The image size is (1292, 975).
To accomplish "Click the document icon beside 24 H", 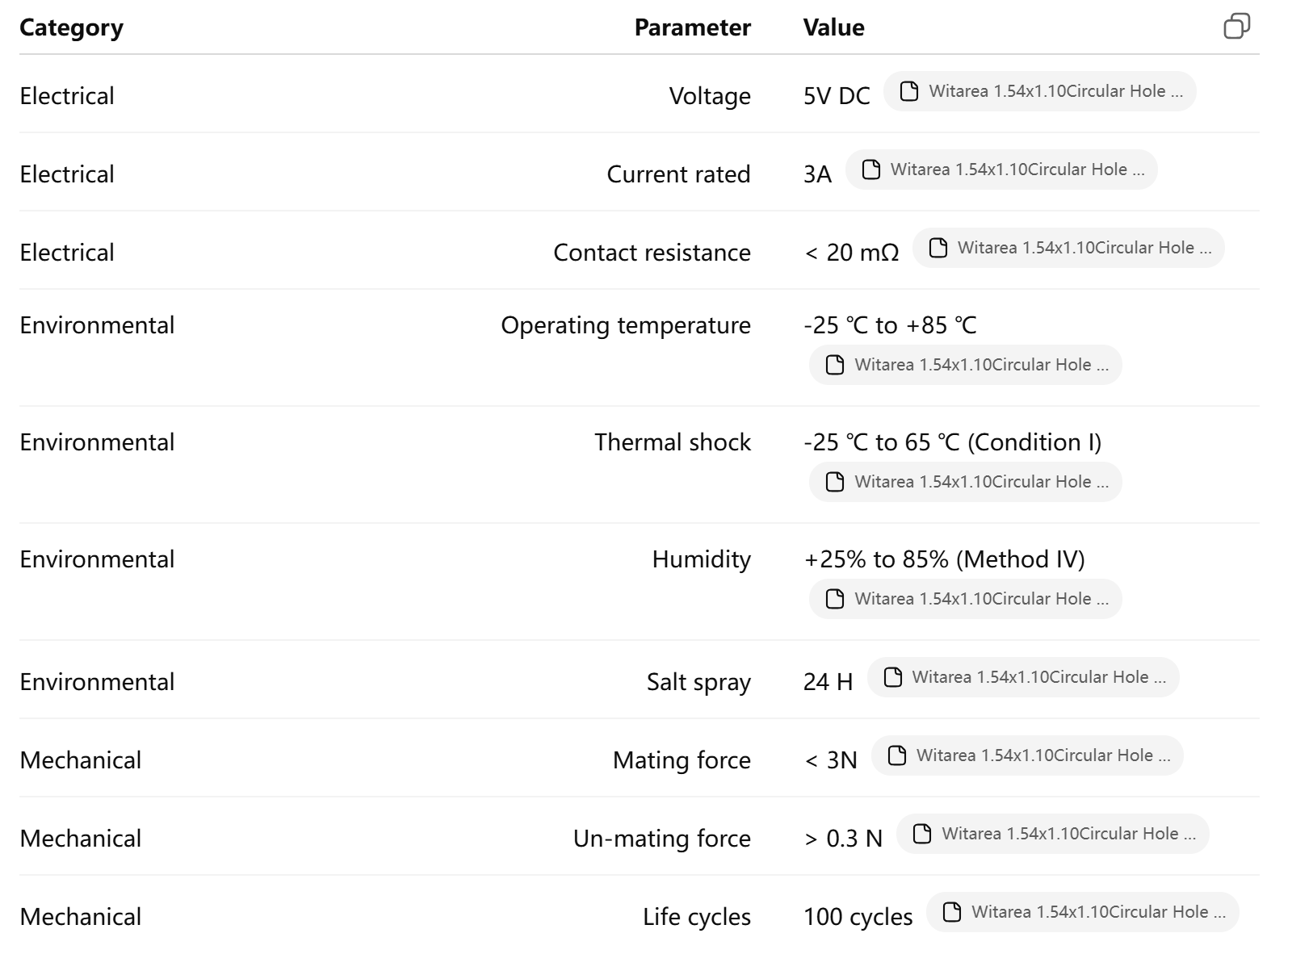I will coord(893,677).
